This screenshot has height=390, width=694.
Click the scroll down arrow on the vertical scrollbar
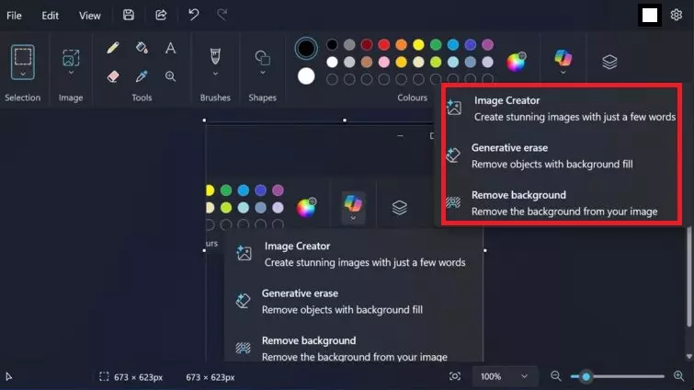coord(688,356)
